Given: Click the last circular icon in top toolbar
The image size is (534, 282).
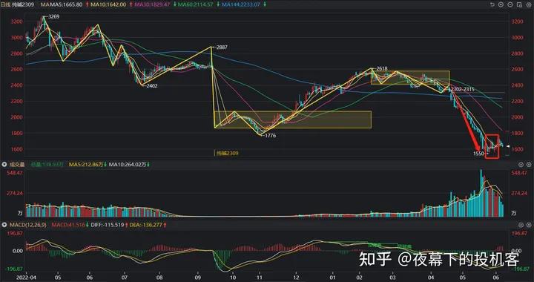Looking at the screenshot, I should tap(528, 4).
